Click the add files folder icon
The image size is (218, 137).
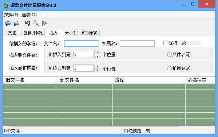click(8, 23)
